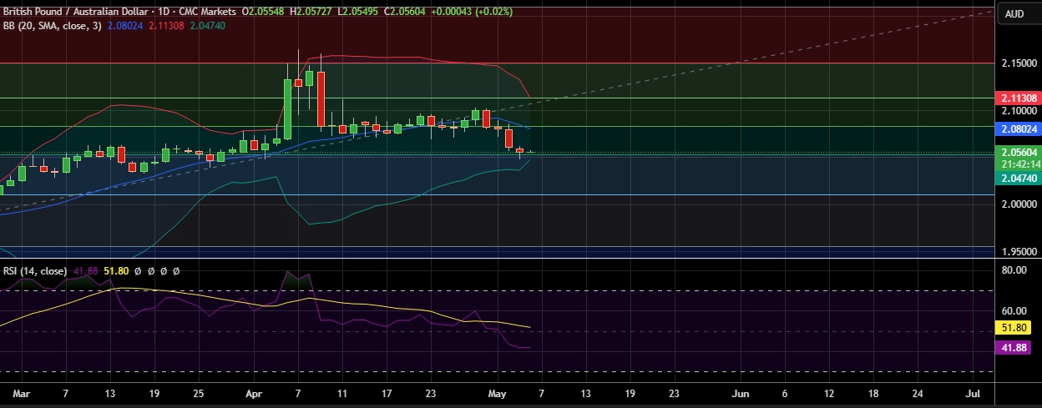This screenshot has height=408, width=1042.
Task: Click the 6 date label on time axis
Action: (785, 392)
